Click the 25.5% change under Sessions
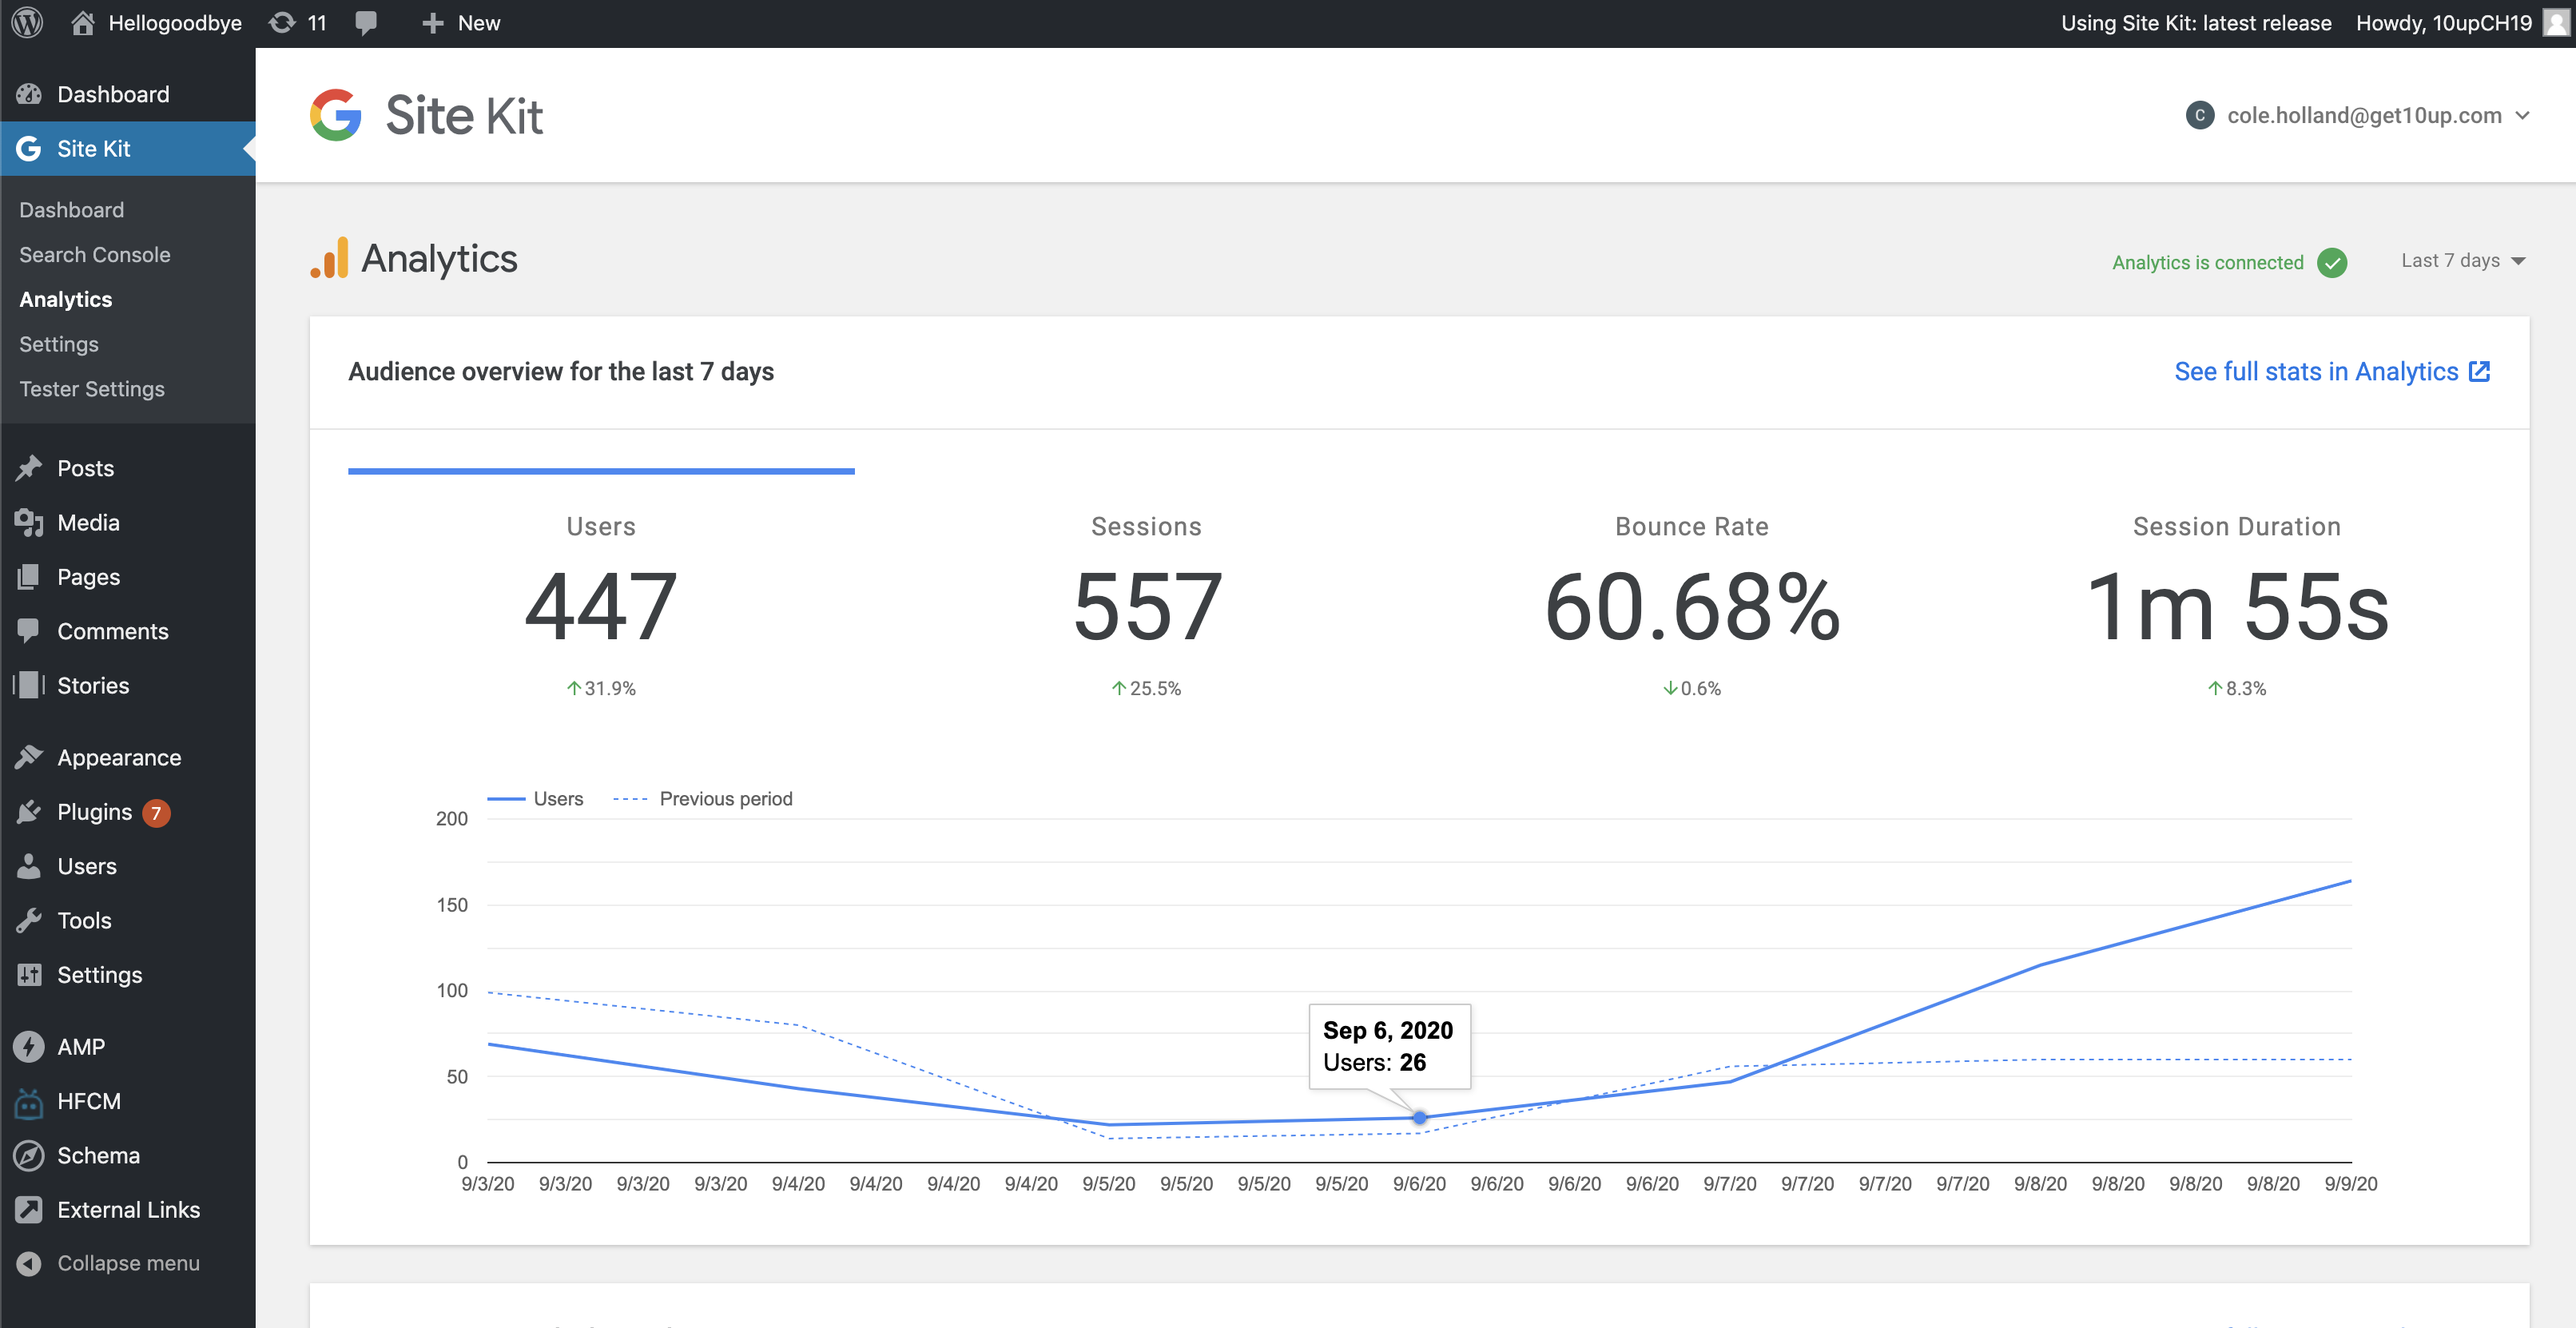The height and width of the screenshot is (1328, 2576). click(1146, 689)
